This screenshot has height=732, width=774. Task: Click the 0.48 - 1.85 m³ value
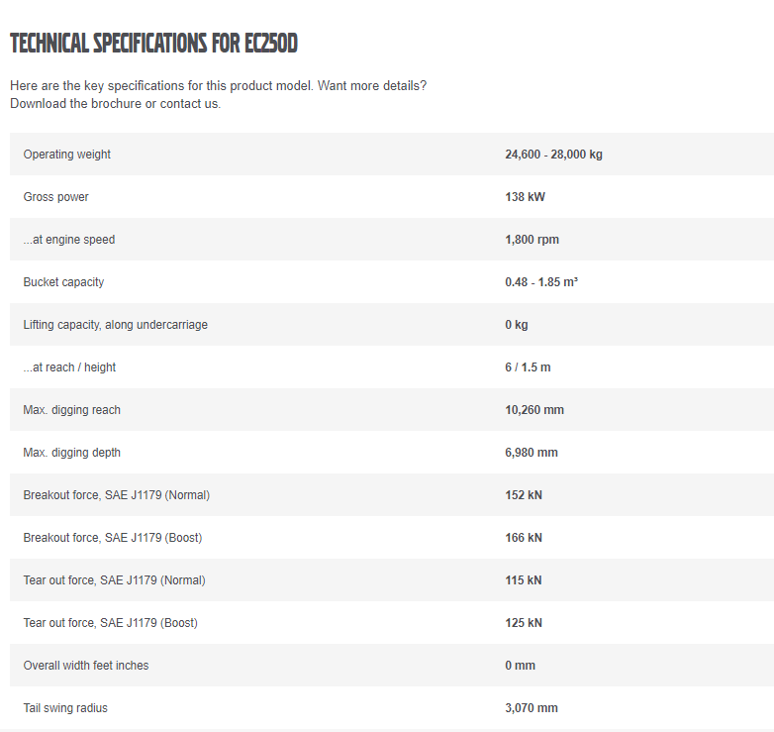tap(540, 282)
